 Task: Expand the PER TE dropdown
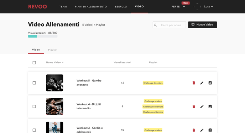[178, 6]
